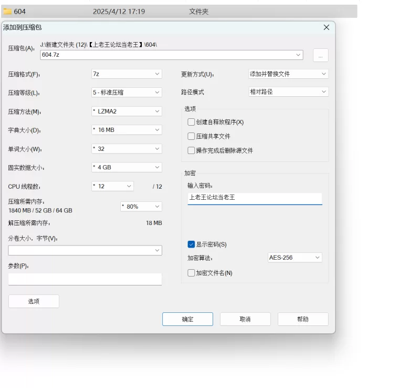Expand the compression level dropdown
This screenshot has height=388, width=420.
127,93
